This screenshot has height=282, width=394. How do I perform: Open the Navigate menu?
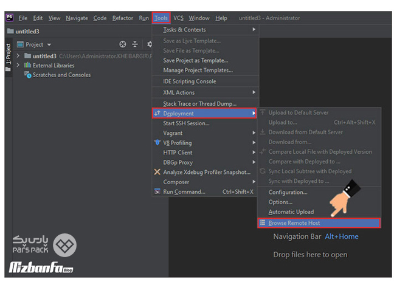pos(77,18)
